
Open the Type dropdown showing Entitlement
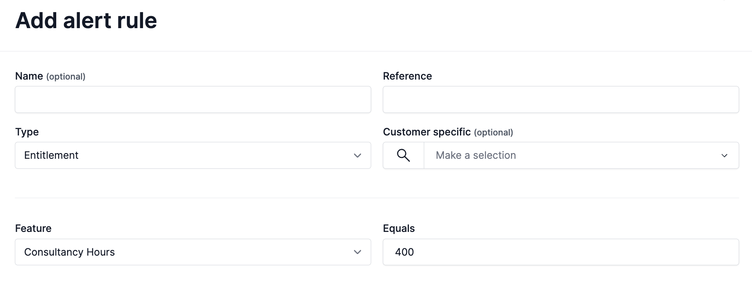point(193,156)
